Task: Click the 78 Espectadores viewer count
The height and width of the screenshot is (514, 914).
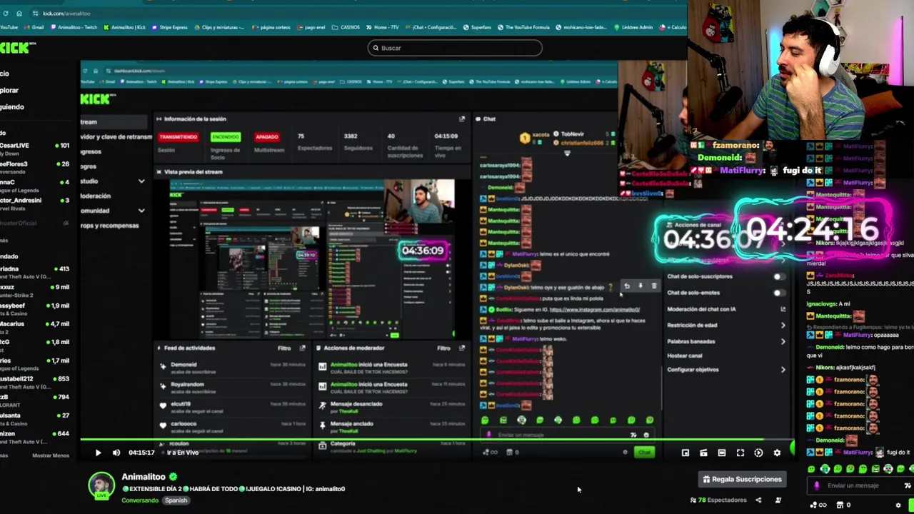Action: [x=718, y=500]
